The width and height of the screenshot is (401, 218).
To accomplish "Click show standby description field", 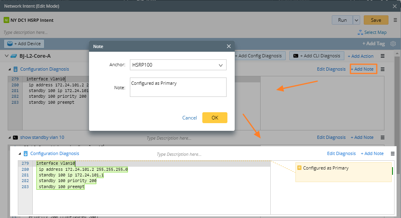I will coord(169,138).
